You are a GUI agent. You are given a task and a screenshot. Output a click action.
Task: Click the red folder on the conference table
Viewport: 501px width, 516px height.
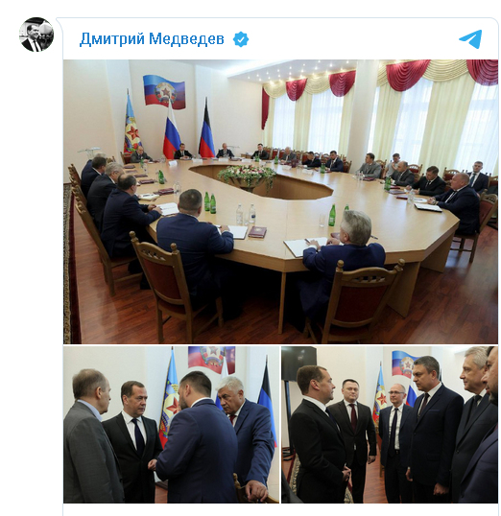click(x=257, y=231)
